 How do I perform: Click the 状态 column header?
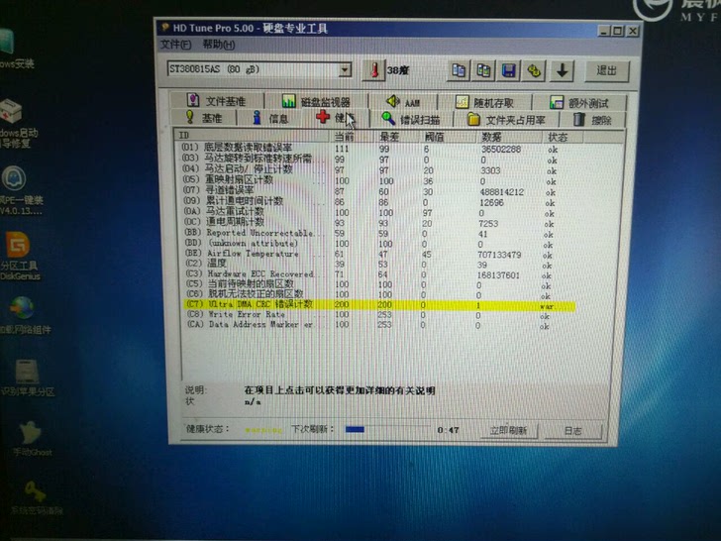[x=563, y=137]
